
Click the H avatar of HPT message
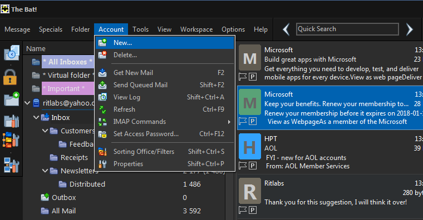[x=250, y=147]
